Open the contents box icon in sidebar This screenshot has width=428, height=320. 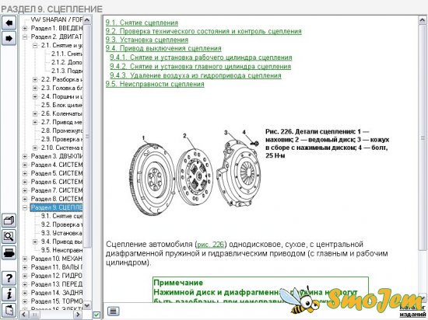point(9,221)
